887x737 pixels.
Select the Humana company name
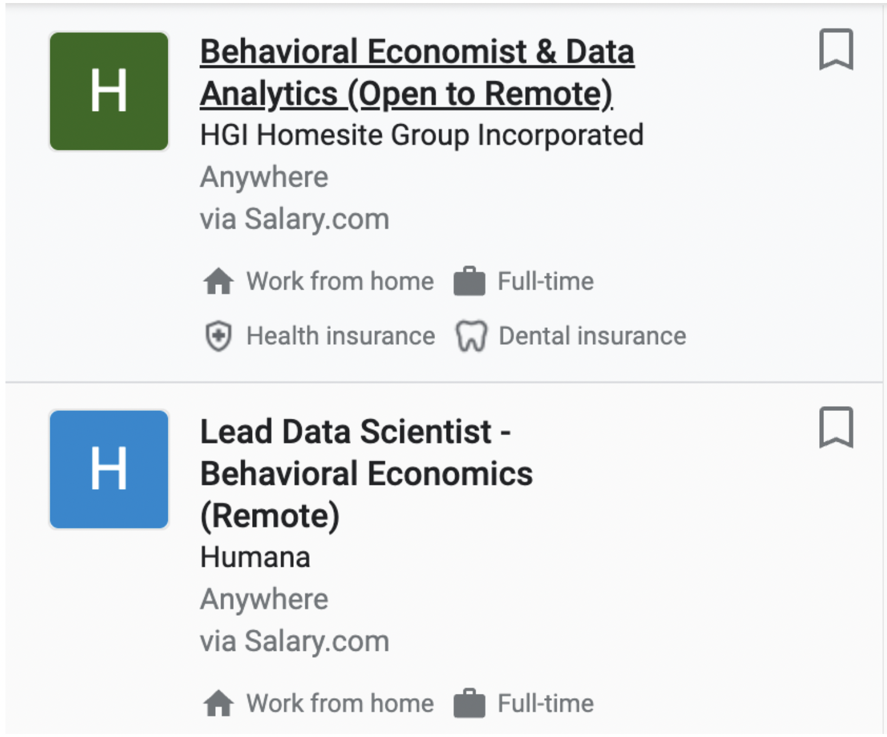pyautogui.click(x=255, y=557)
